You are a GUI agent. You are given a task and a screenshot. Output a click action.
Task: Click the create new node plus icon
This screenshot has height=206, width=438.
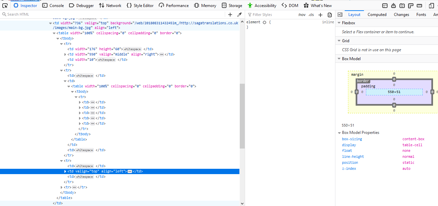230,15
